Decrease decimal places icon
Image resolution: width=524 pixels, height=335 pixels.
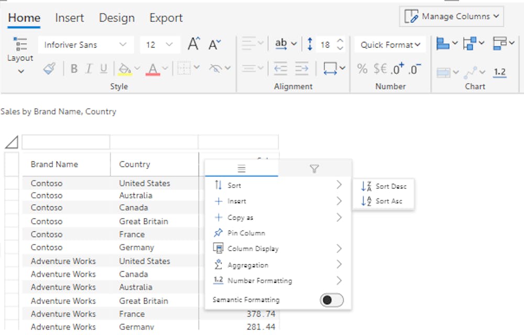[x=414, y=69]
